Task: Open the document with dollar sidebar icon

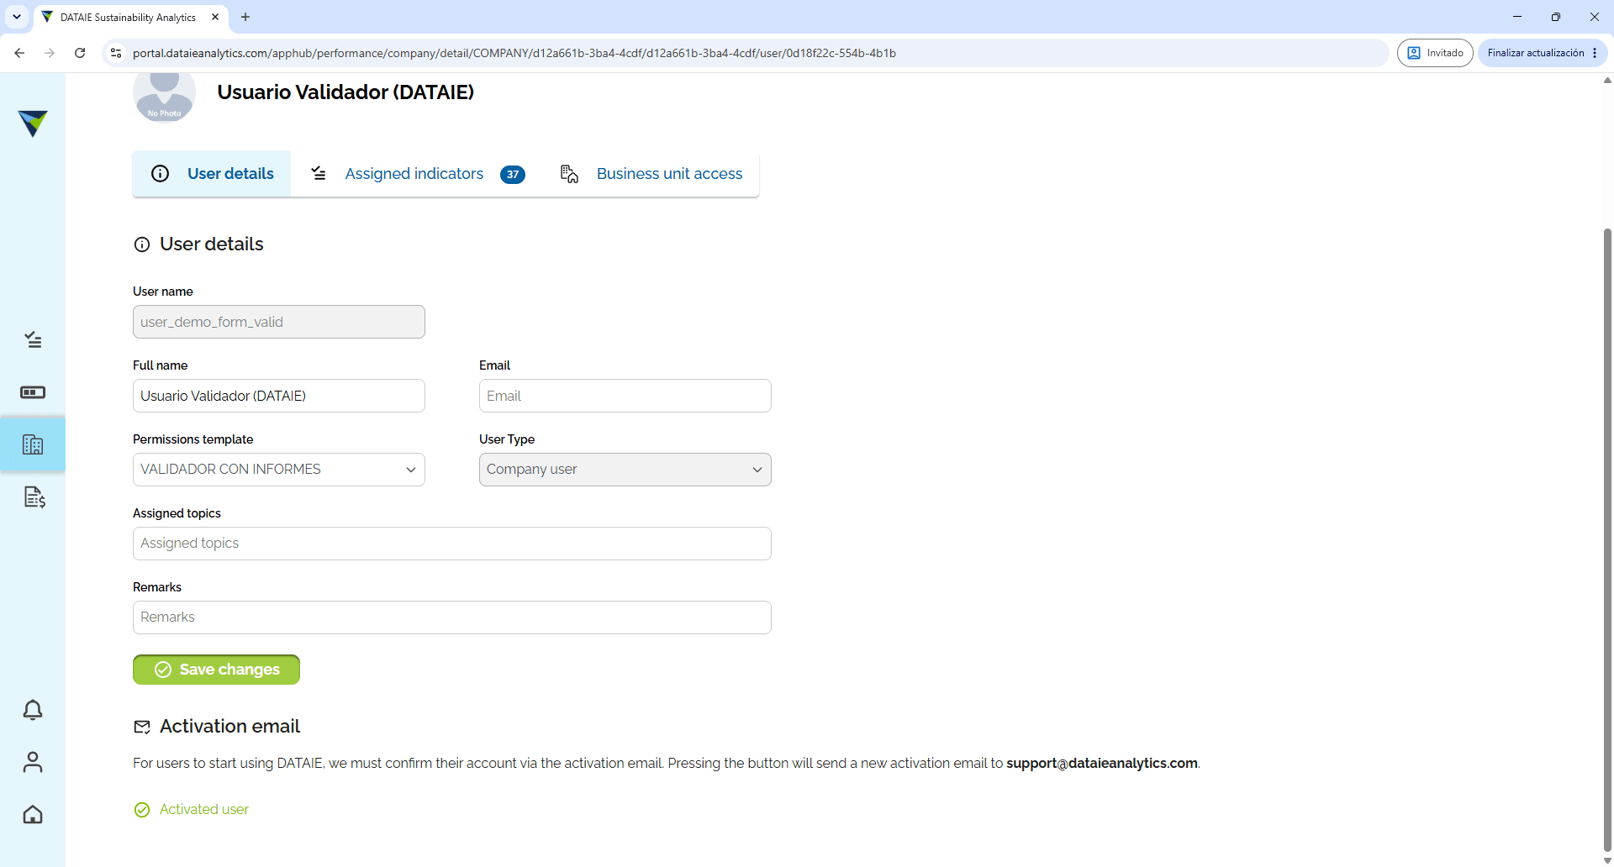Action: pos(34,497)
